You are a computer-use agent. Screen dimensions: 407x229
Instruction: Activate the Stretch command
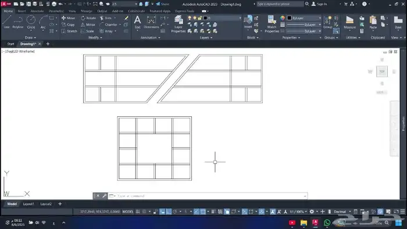pyautogui.click(x=69, y=31)
